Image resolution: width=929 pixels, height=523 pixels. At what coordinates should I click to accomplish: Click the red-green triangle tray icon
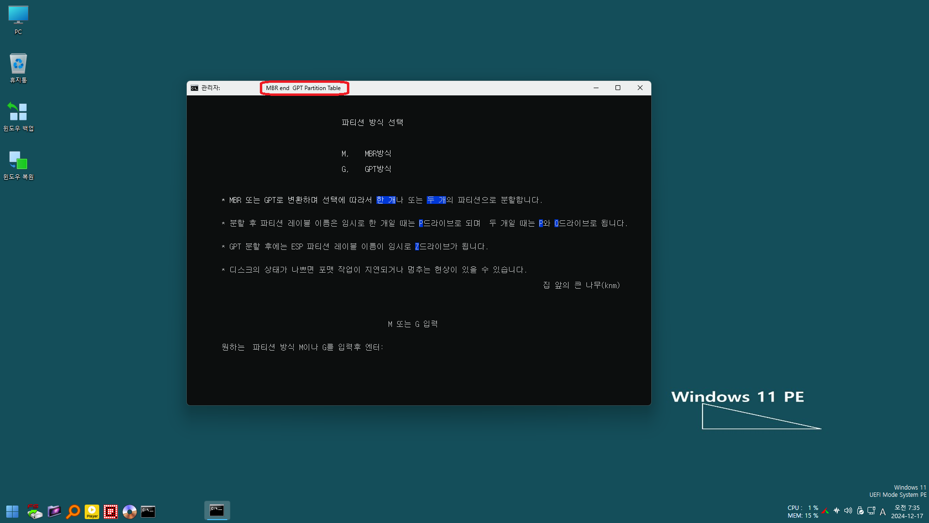(825, 511)
